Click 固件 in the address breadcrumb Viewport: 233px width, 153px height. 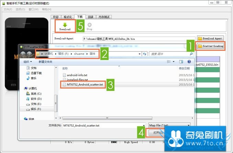pos(92,54)
